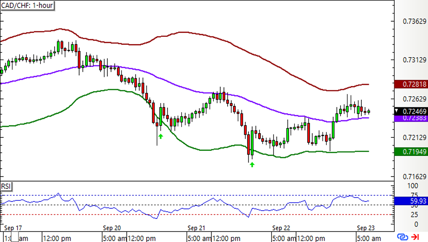The width and height of the screenshot is (428, 242).
Task: Click the dark red 0.72818 upper band price tag
Action: point(411,84)
